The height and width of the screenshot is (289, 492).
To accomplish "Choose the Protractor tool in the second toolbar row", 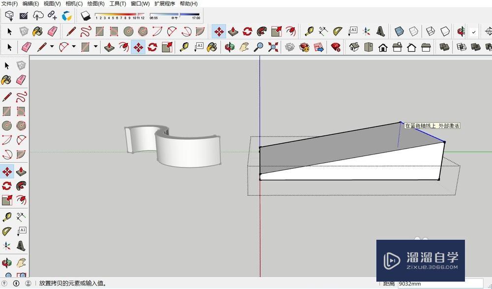I will tap(338, 32).
